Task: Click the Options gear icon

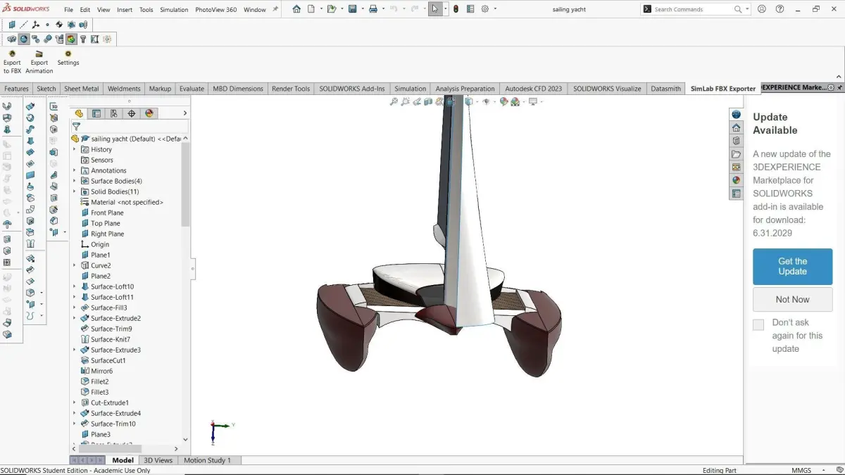Action: click(x=485, y=9)
